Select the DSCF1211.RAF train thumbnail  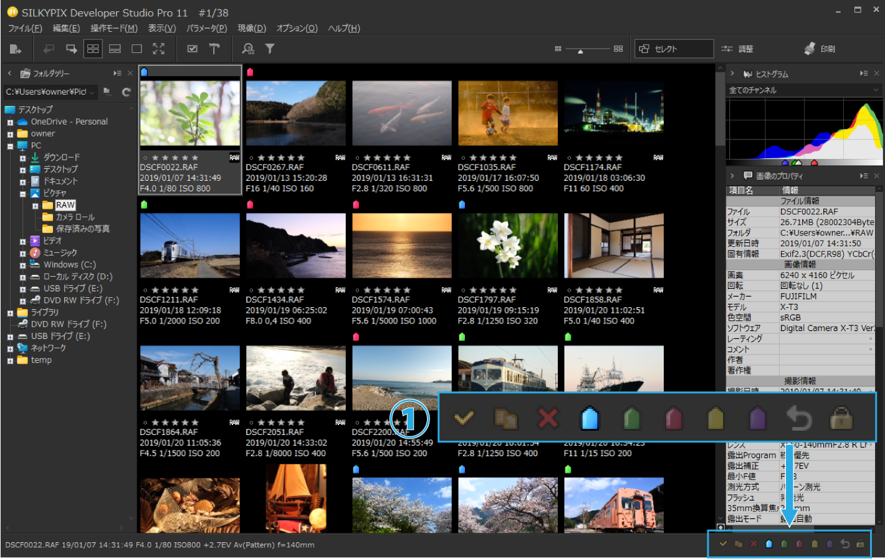point(190,246)
